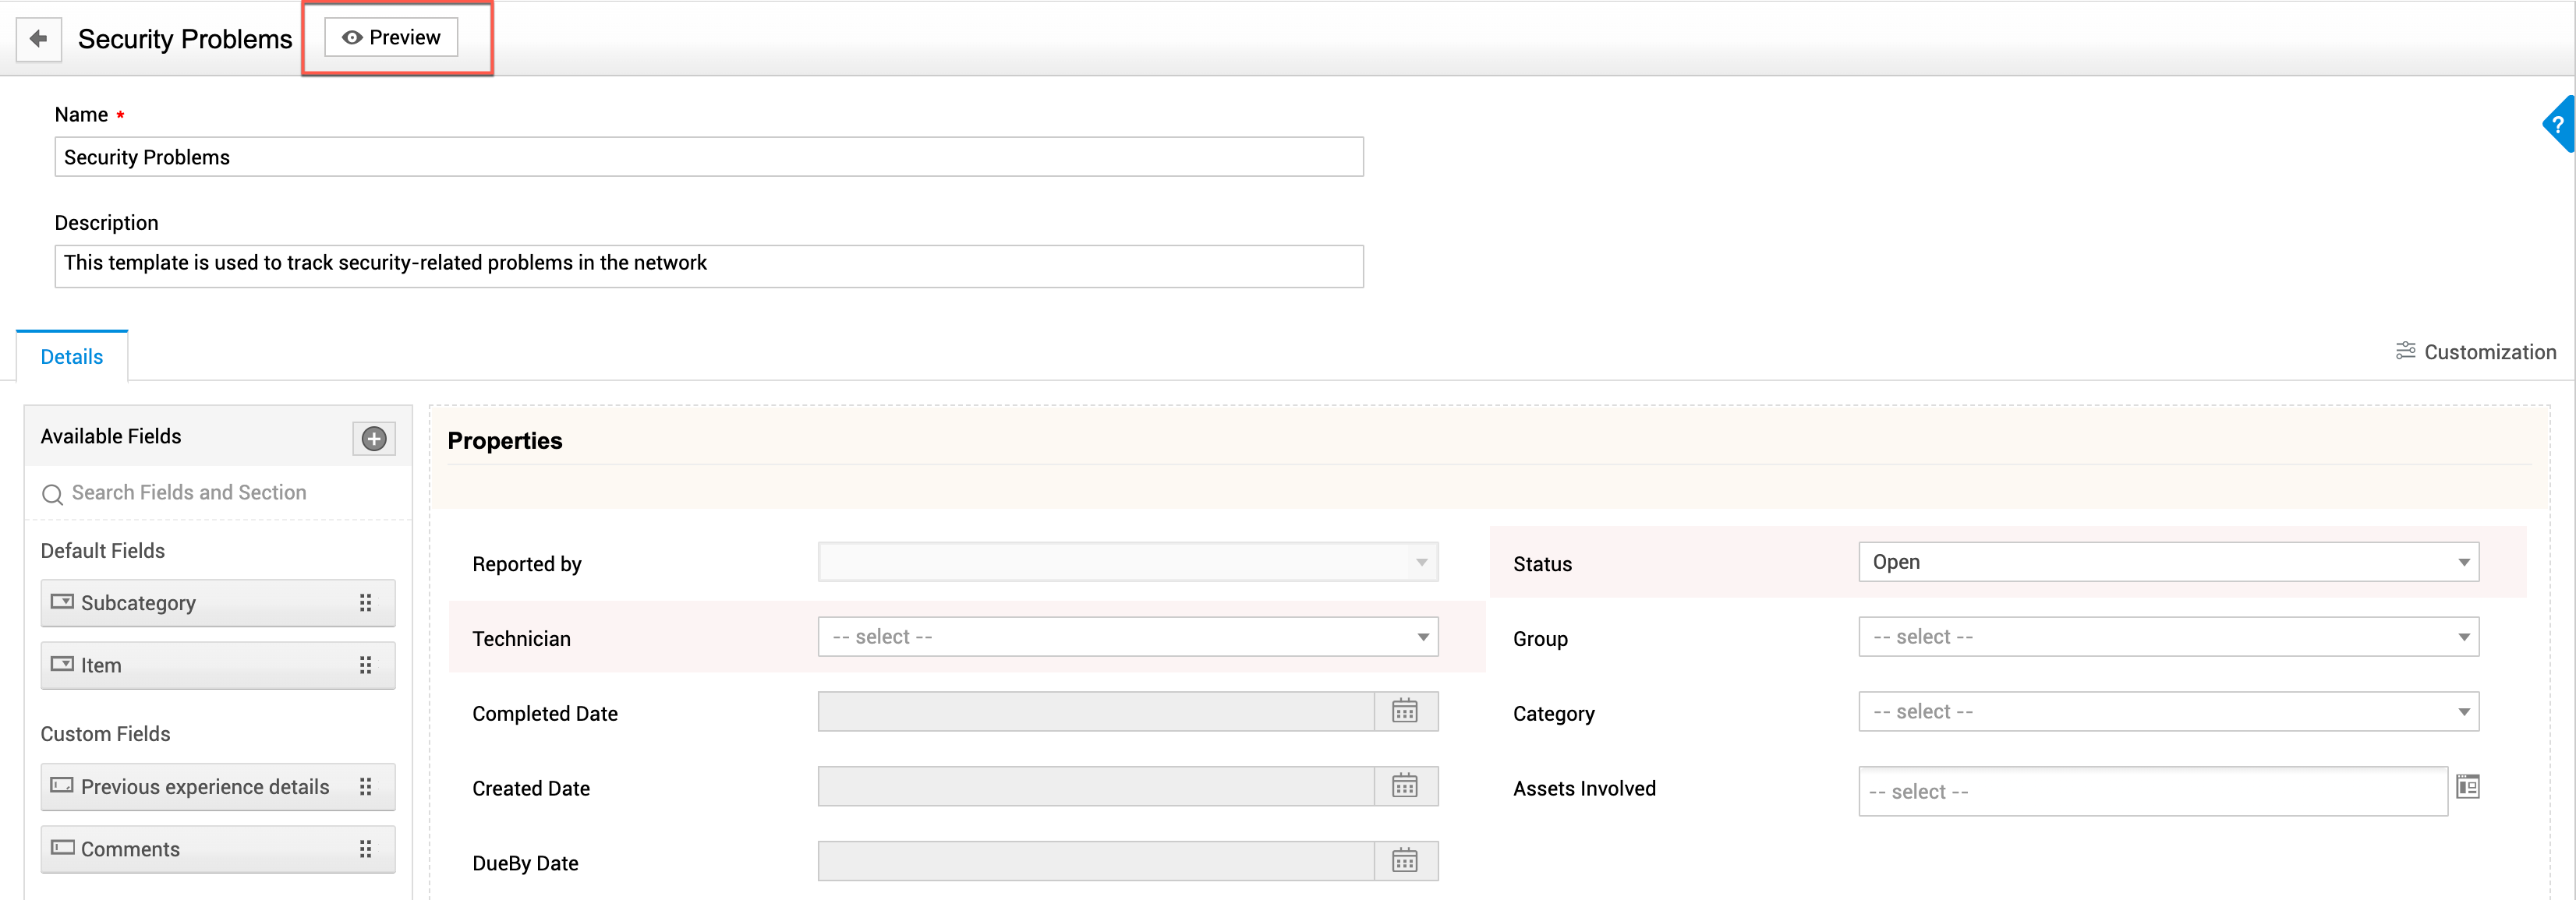The width and height of the screenshot is (2576, 900).
Task: Open the Assets Involved picker icon
Action: [x=2468, y=787]
